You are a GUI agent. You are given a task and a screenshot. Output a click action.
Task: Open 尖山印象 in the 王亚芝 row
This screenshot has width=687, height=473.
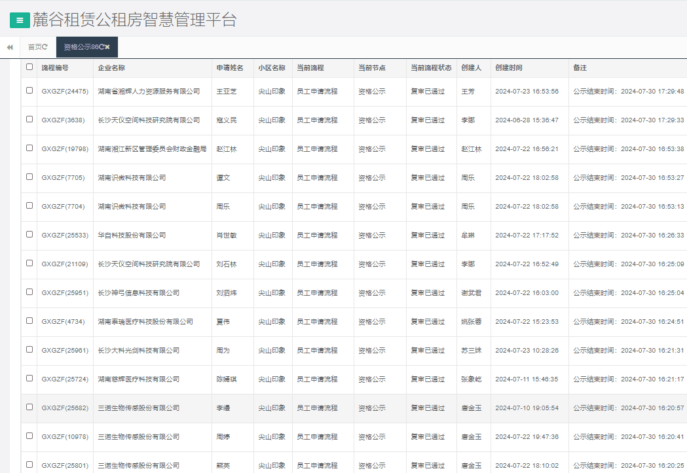click(272, 92)
